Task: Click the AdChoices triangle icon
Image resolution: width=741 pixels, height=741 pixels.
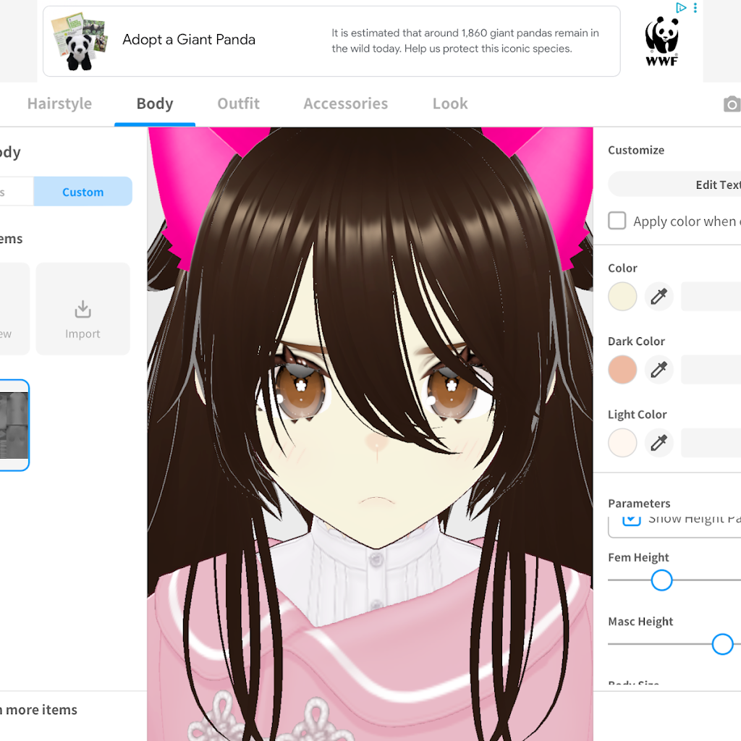Action: [x=681, y=7]
